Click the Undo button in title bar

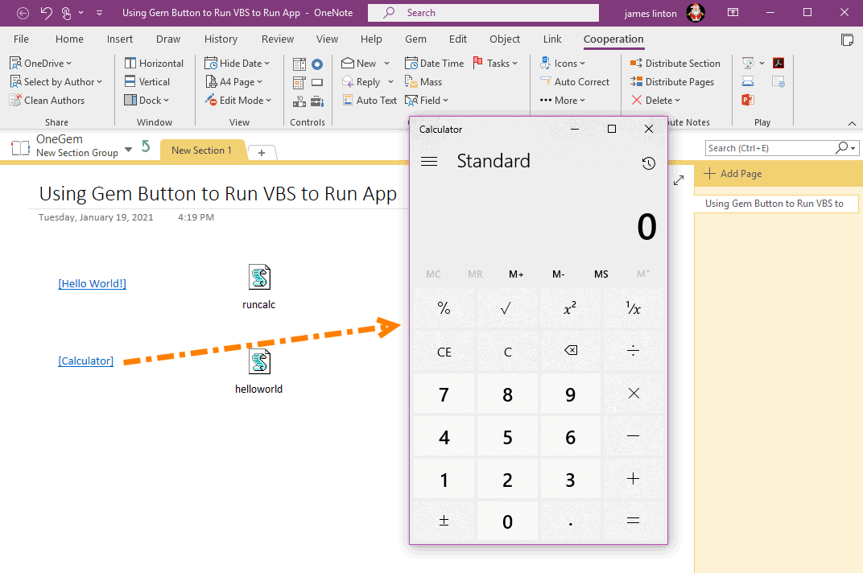(46, 13)
